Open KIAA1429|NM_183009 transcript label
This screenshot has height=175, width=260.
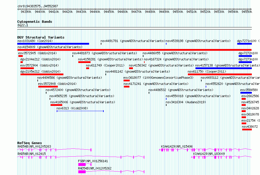click(x=209, y=154)
